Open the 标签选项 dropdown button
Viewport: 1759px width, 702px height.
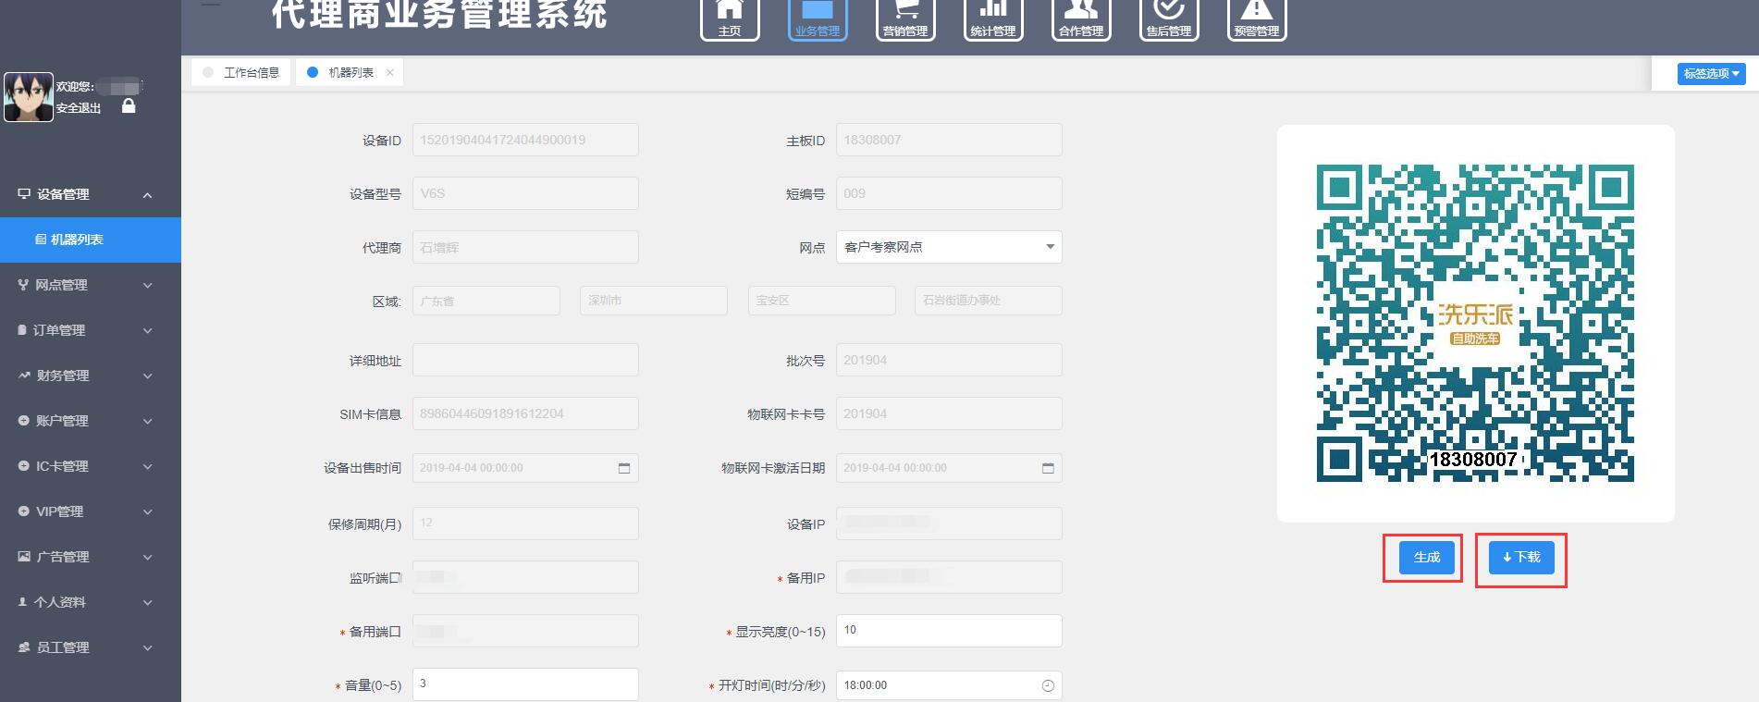coord(1711,74)
